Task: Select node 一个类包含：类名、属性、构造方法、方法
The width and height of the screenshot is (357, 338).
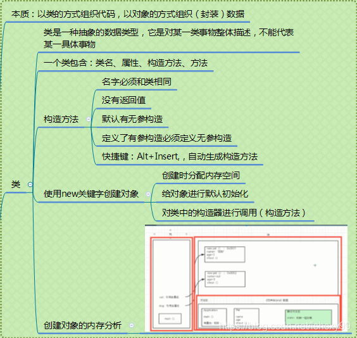Action: pos(125,63)
